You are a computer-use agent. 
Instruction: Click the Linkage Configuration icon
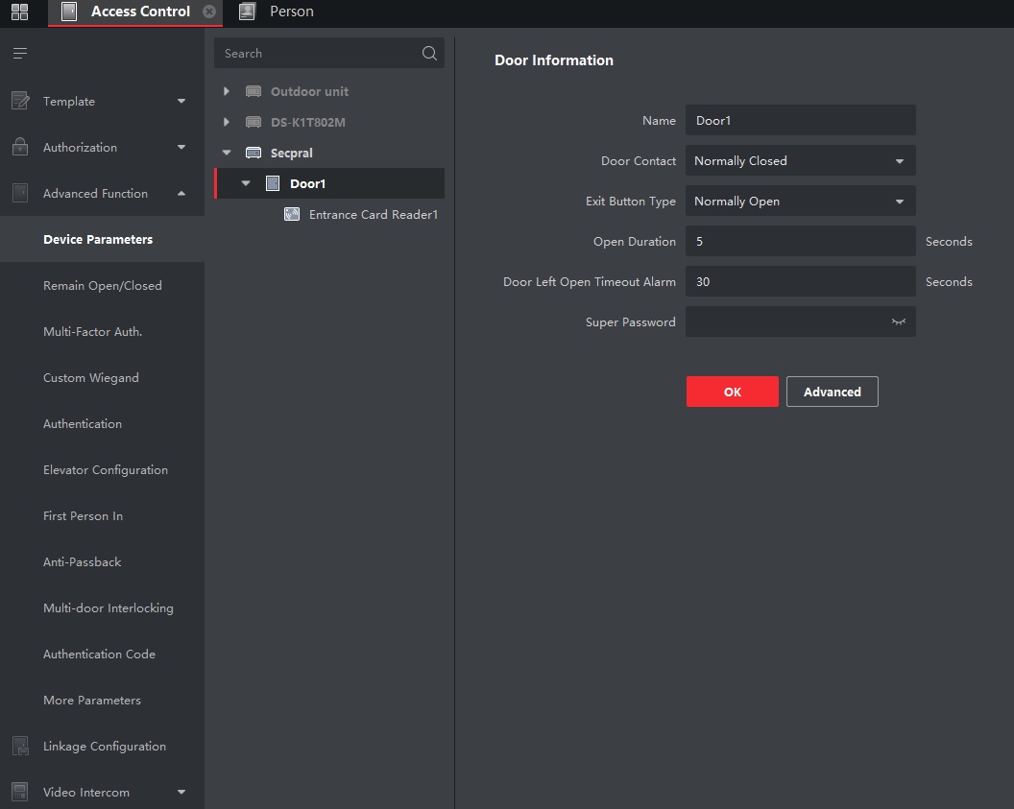[20, 746]
